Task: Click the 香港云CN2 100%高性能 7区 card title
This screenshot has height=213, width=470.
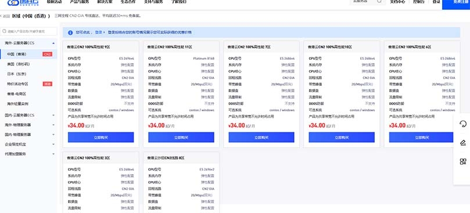Action: (x=249, y=47)
